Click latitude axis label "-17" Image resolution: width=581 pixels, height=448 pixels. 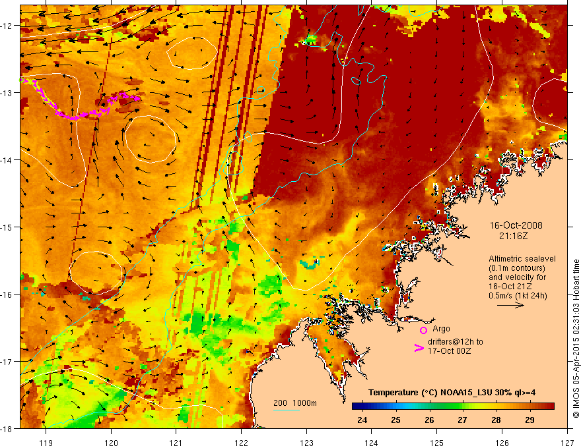tap(7, 362)
